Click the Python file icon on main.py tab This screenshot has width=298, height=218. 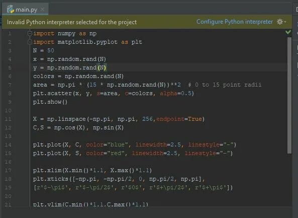(x=11, y=9)
